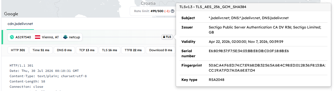Click the RSA2048 key type value
Viewport: 335px width, 91px height.
pyautogui.click(x=216, y=80)
